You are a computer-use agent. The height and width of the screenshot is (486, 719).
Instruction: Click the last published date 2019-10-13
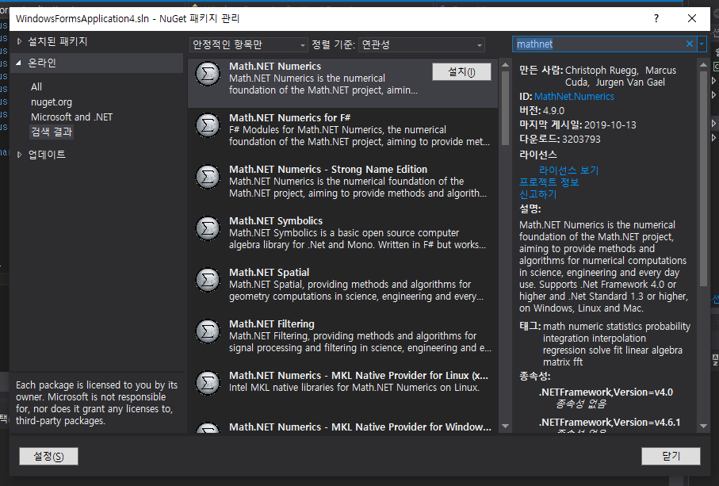pyautogui.click(x=610, y=124)
